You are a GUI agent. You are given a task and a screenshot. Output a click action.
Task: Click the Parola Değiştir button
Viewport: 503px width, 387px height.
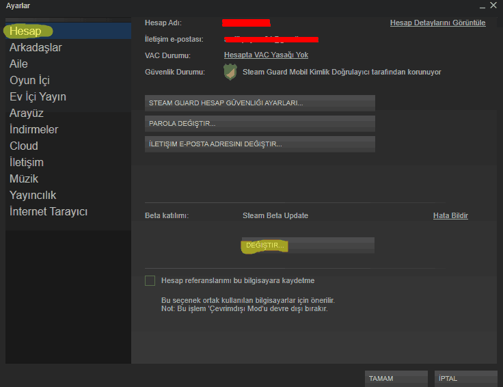tap(260, 124)
